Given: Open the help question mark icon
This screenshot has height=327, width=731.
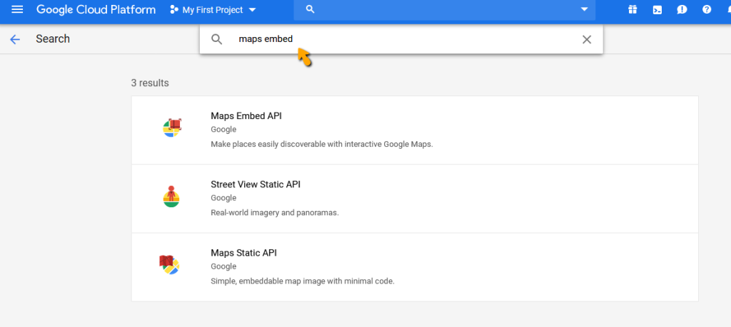Looking at the screenshot, I should (x=707, y=10).
